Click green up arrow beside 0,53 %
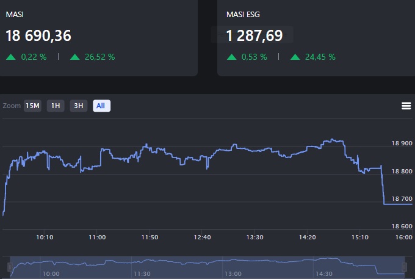Image resolution: width=415 pixels, height=279 pixels. [x=231, y=57]
